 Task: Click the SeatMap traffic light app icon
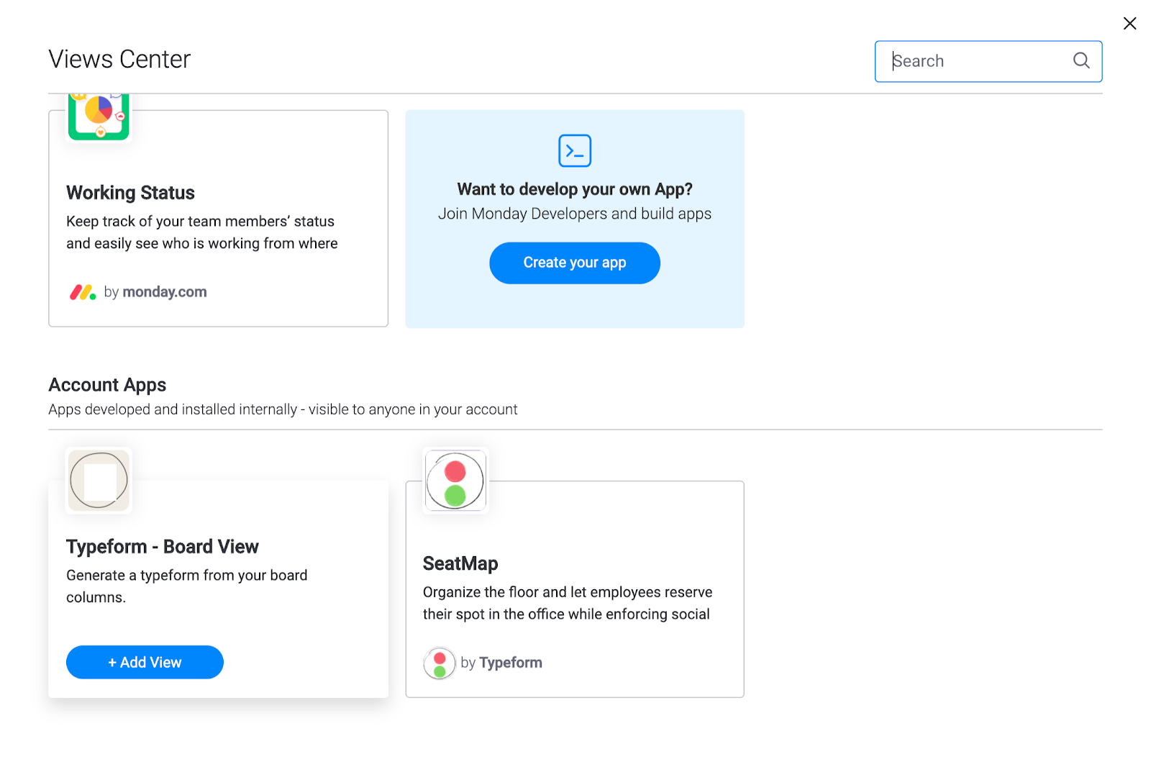tap(455, 480)
